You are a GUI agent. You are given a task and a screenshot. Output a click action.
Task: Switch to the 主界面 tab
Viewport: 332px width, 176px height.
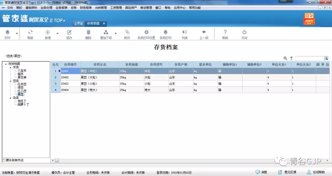(78, 23)
